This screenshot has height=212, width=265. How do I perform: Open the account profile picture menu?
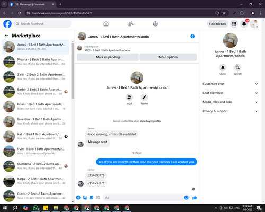pos(254,24)
